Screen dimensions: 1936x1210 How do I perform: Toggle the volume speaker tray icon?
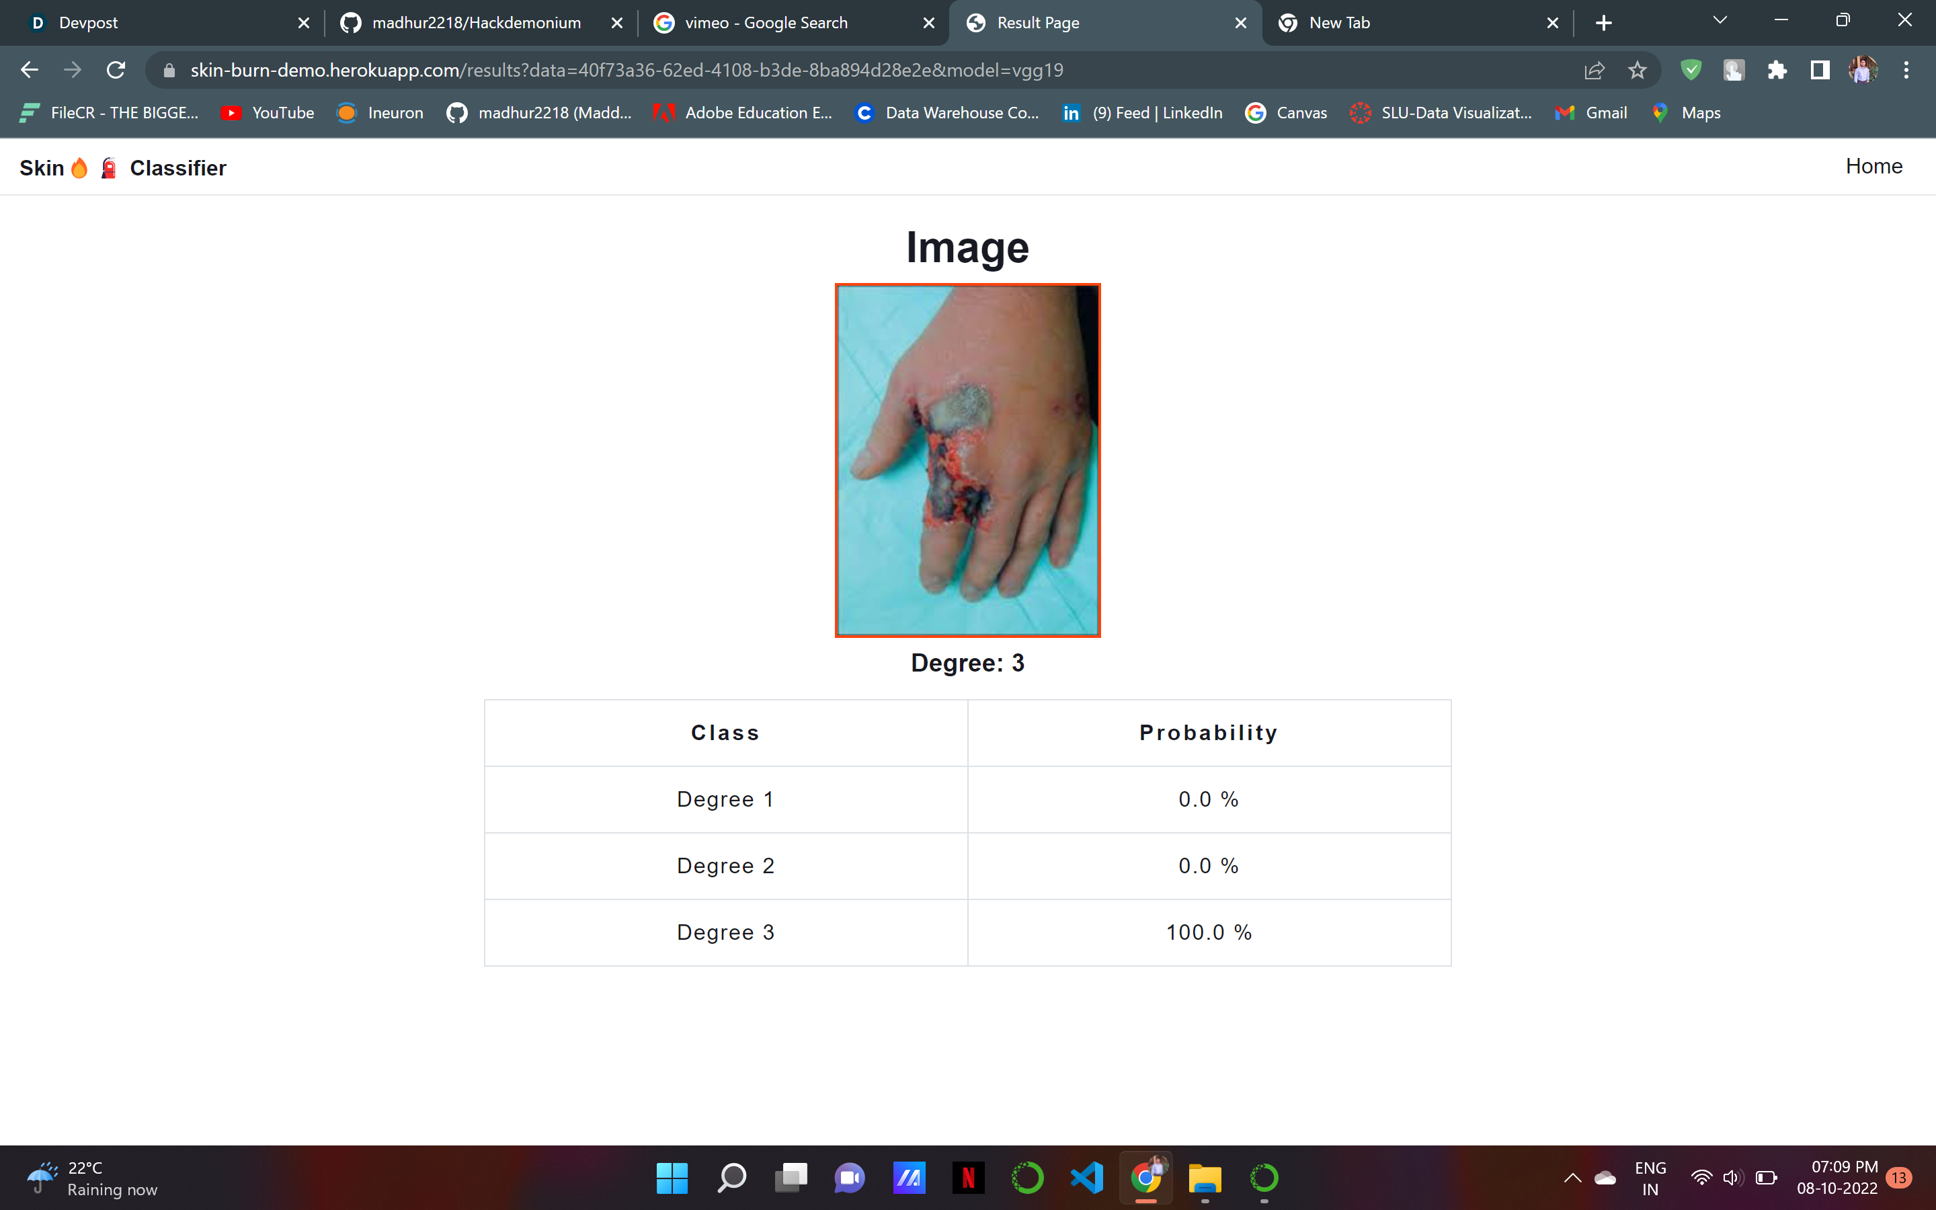[x=1733, y=1178]
